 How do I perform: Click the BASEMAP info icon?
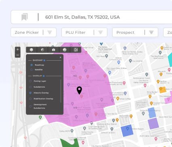pos(44,60)
